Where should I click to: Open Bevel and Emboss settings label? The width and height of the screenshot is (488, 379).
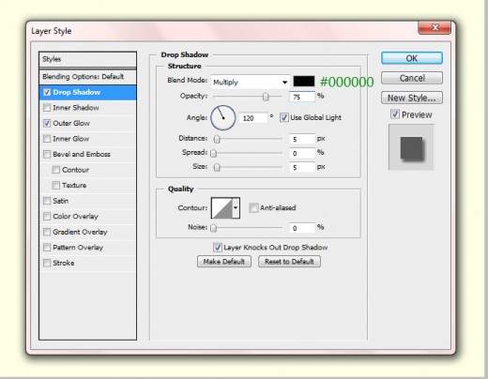coord(82,154)
